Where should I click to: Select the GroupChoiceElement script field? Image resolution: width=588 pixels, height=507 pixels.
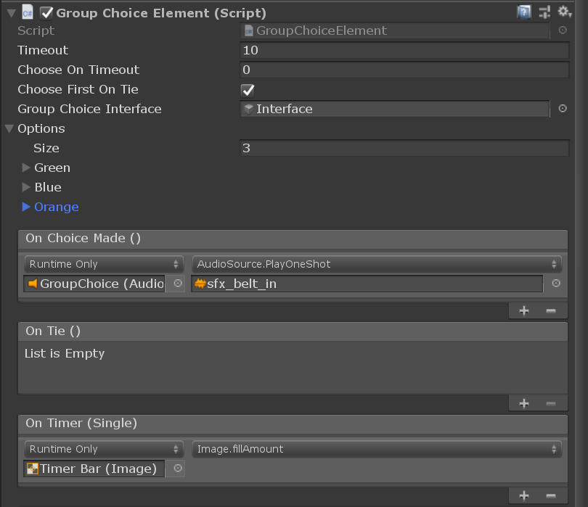pyautogui.click(x=394, y=30)
